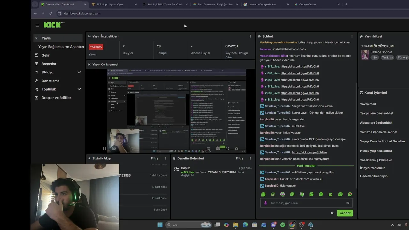Open stream preview player settings gear
This screenshot has width=409, height=230.
[x=236, y=149]
